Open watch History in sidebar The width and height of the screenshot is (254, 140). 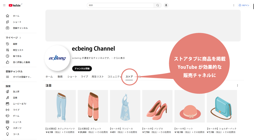coord(15,44)
